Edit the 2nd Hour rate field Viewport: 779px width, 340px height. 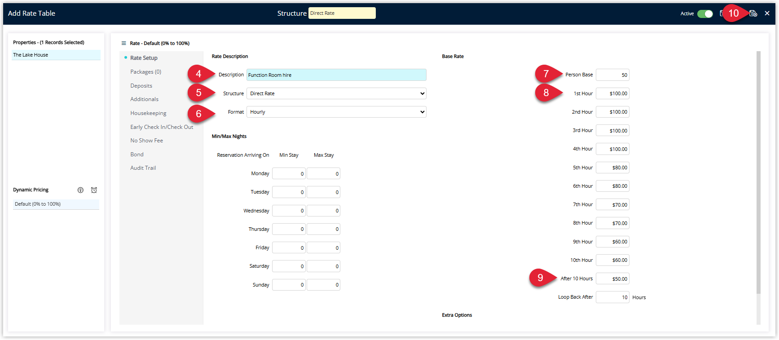[612, 112]
